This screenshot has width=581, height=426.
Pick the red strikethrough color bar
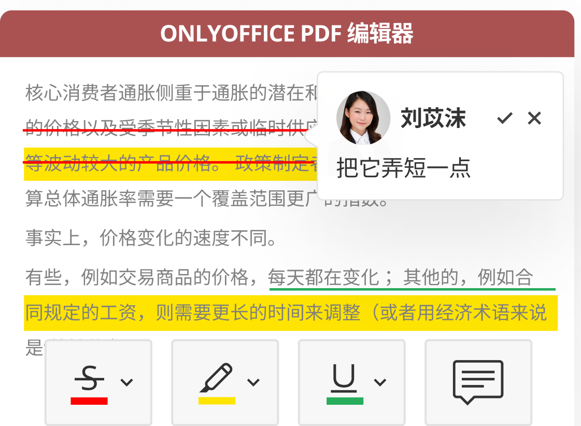tap(89, 401)
